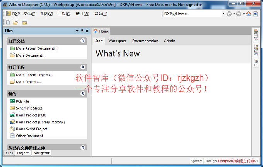Create a new document from the toolbar
263x167 pixels.
click(8, 22)
